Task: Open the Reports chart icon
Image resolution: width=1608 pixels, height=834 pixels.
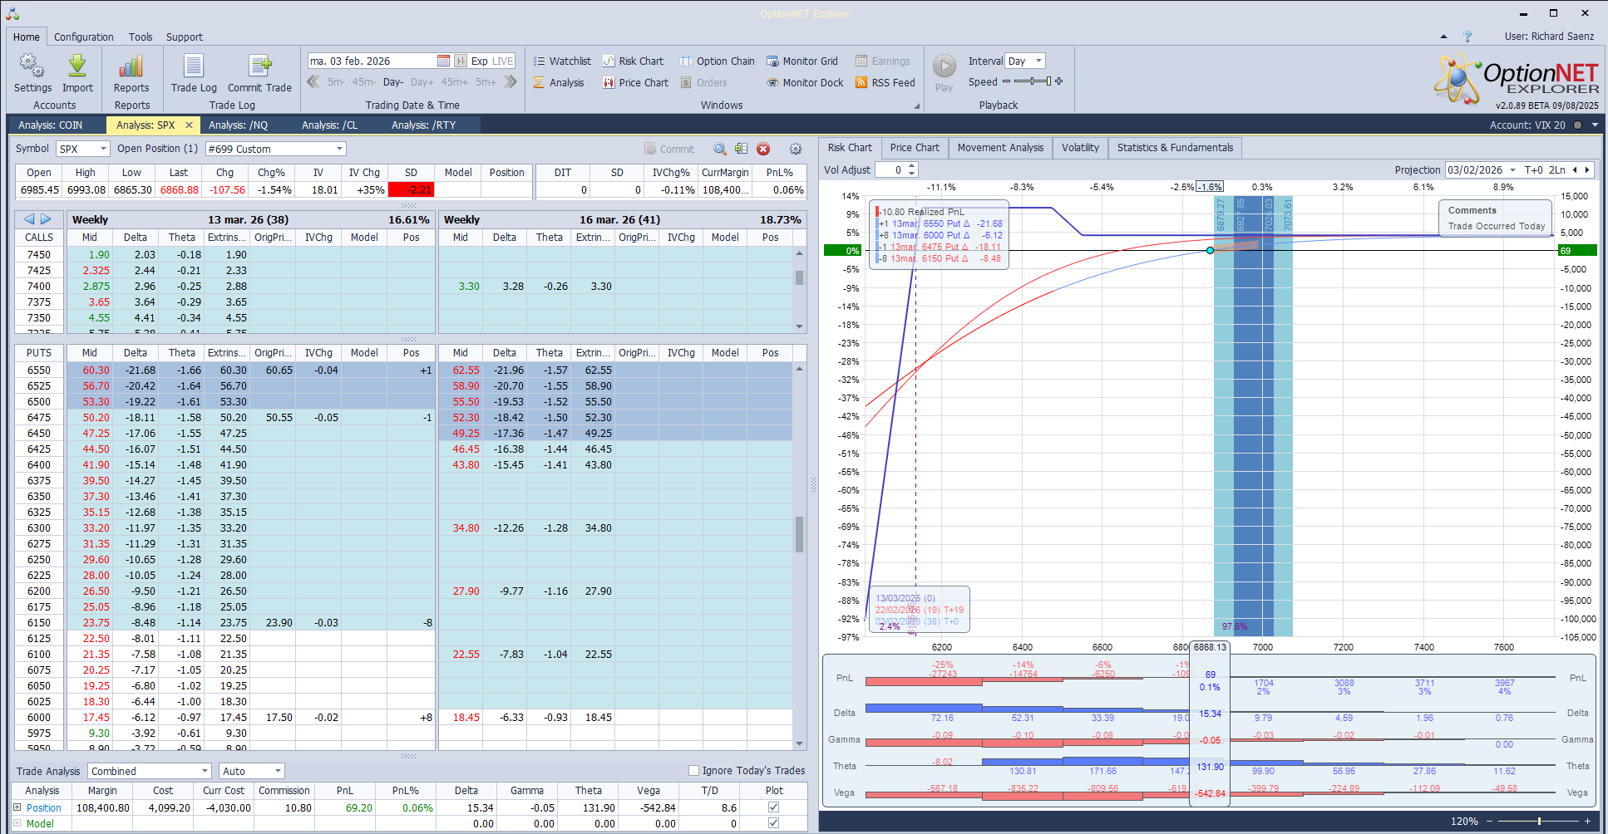Action: [x=131, y=66]
